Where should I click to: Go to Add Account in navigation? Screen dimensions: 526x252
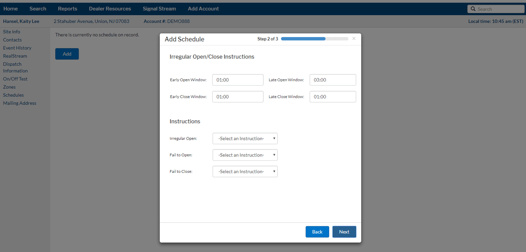(x=203, y=9)
